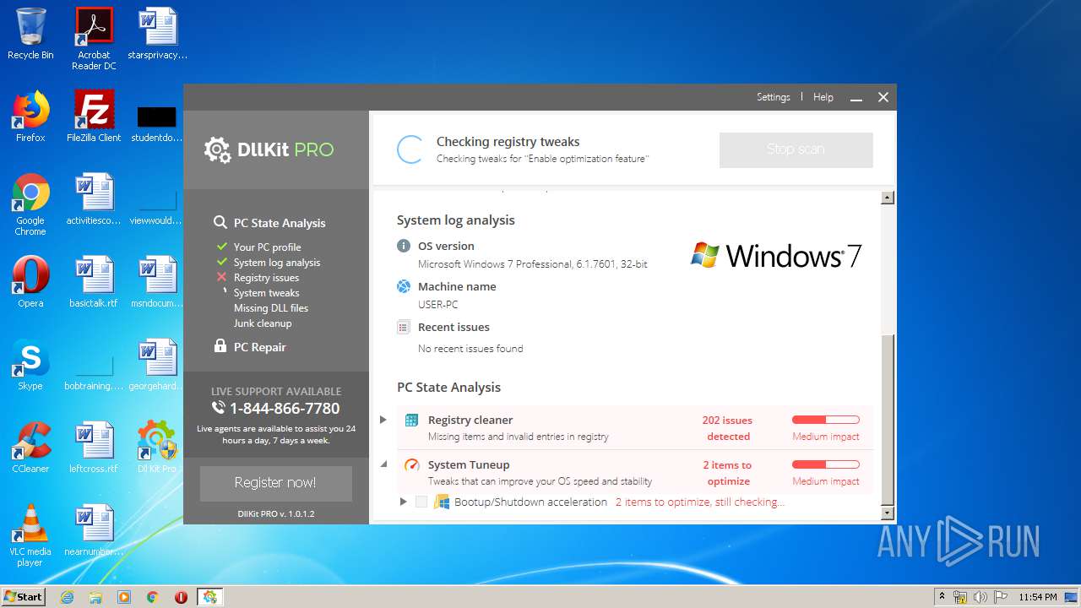Click the taskbar clock showing 11:54 PM
The height and width of the screenshot is (608, 1081).
[x=1038, y=597]
